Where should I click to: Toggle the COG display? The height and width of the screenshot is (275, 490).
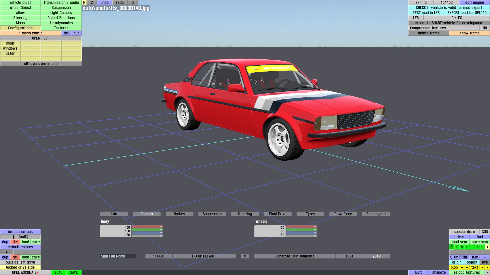[485, 232]
